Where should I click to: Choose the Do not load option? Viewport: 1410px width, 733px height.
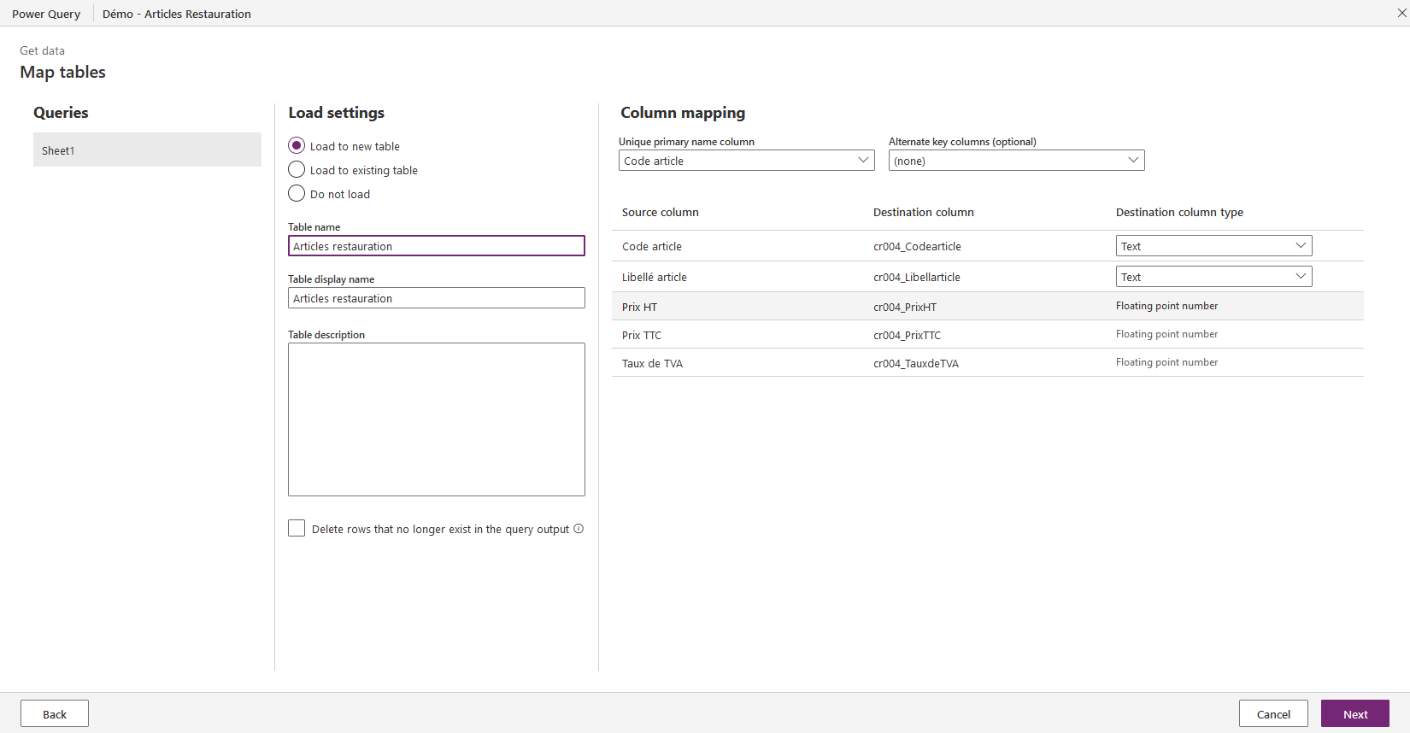click(297, 194)
